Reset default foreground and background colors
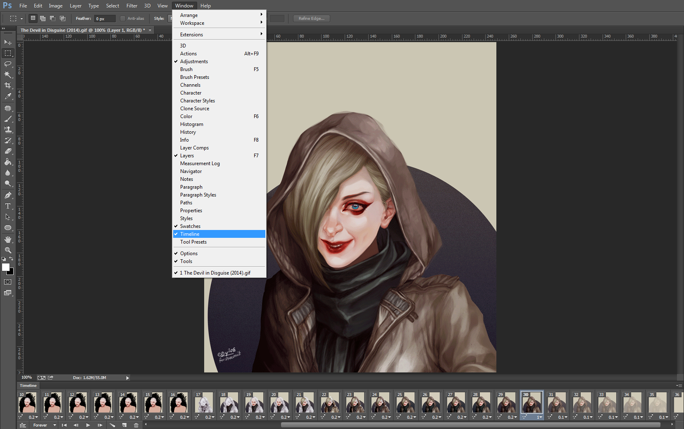 [x=4, y=259]
